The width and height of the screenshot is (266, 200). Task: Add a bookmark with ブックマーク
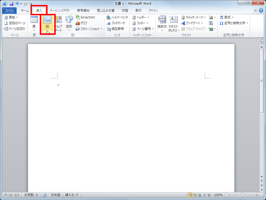[x=116, y=23]
